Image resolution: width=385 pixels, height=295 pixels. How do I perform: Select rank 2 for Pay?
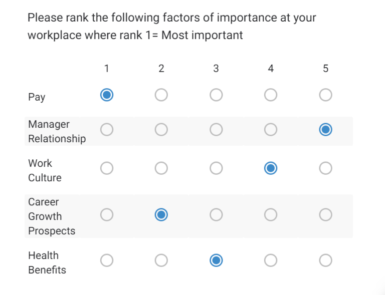pos(161,95)
